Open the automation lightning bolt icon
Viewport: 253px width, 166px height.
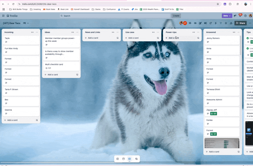click(x=216, y=23)
